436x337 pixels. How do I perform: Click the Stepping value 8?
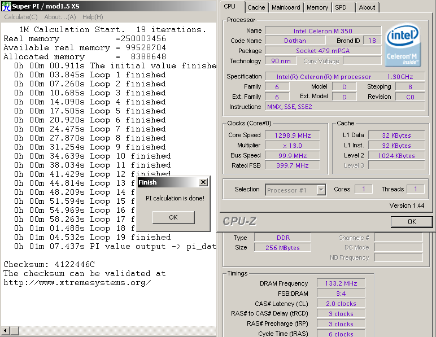click(410, 87)
